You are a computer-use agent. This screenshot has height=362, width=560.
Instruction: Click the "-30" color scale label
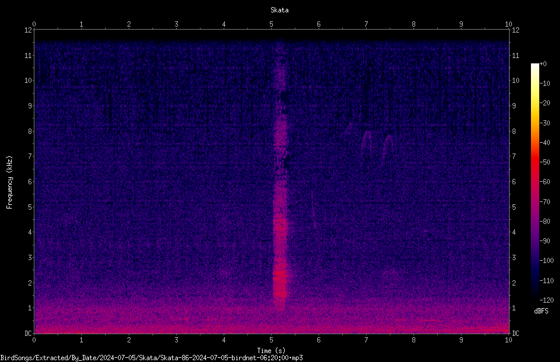(545, 123)
